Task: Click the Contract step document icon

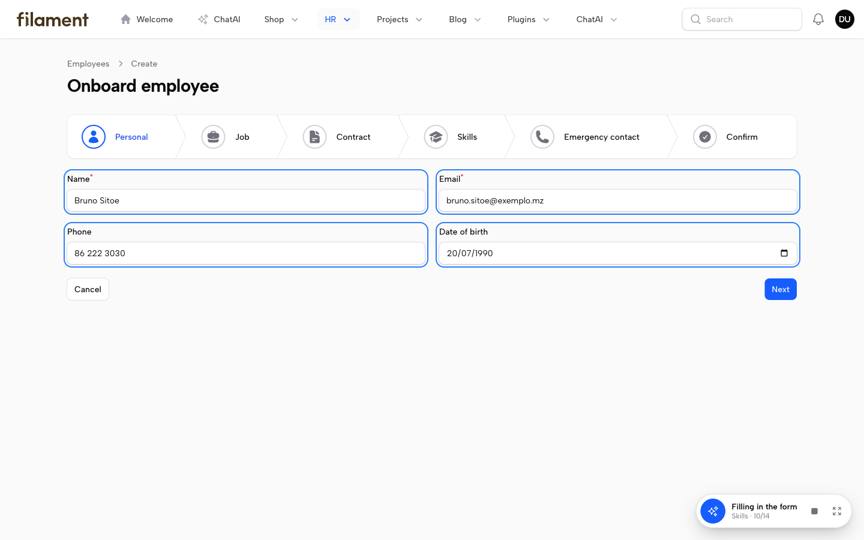Action: click(x=314, y=137)
